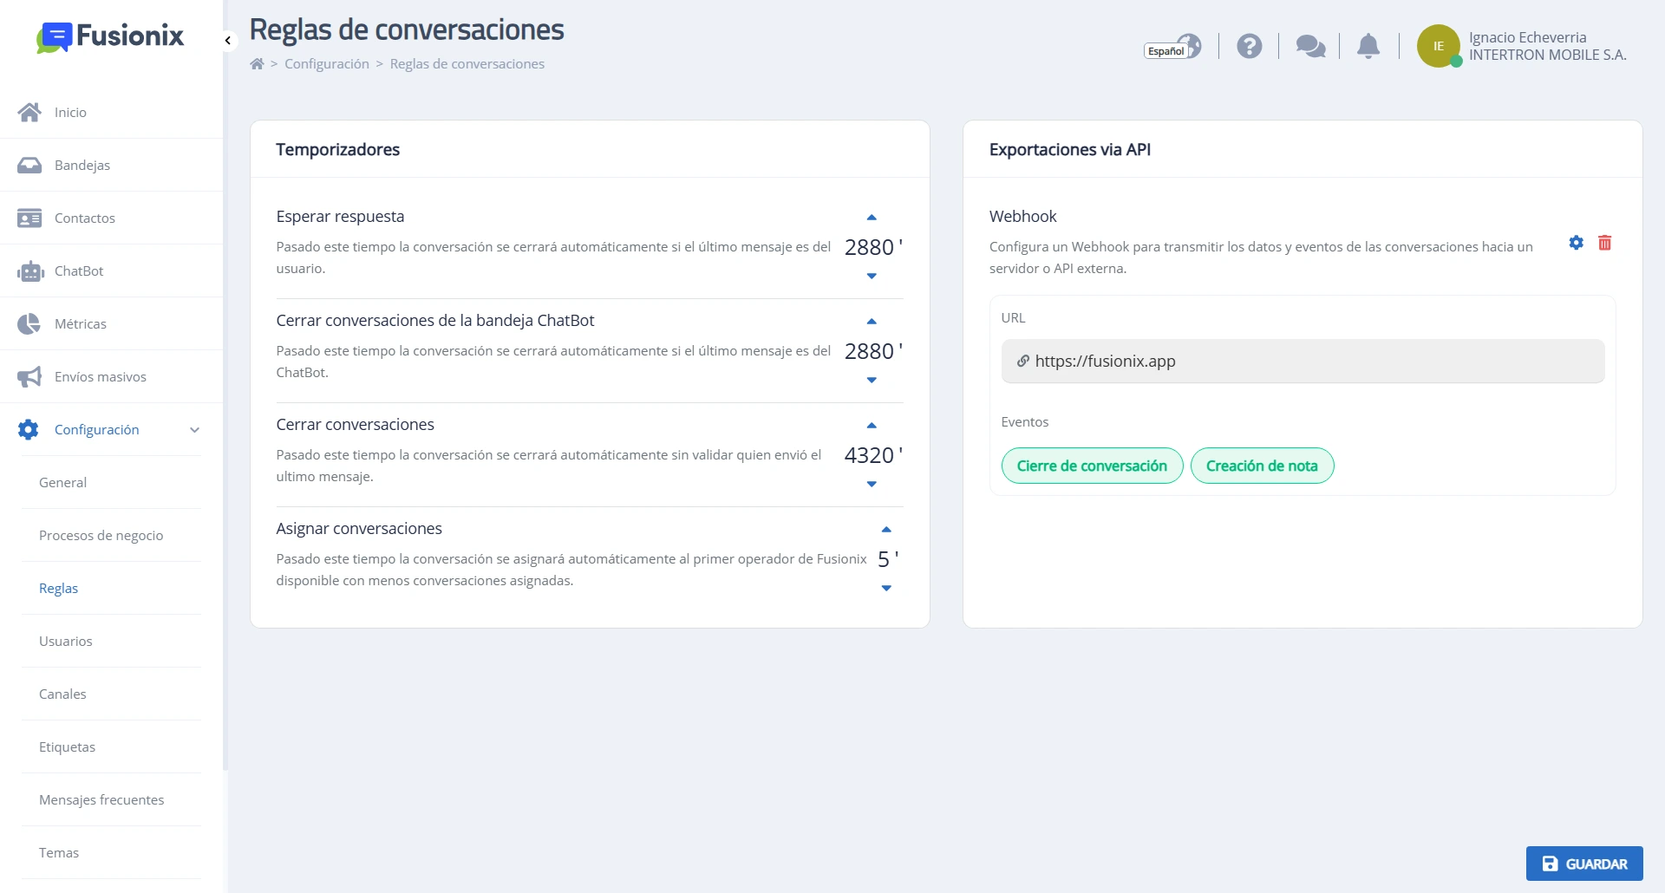Decrease ChatBot bandeja close timer
Screen dimensions: 1665x893
872,380
